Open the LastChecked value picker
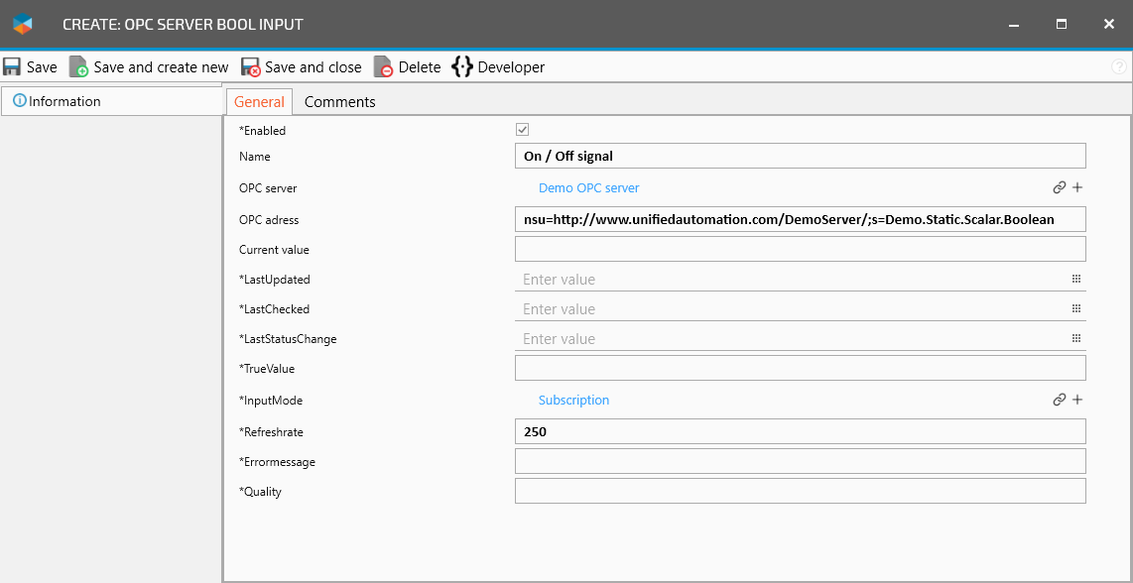Image resolution: width=1133 pixels, height=583 pixels. click(x=1076, y=309)
